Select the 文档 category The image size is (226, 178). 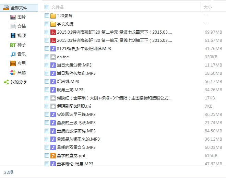22,26
